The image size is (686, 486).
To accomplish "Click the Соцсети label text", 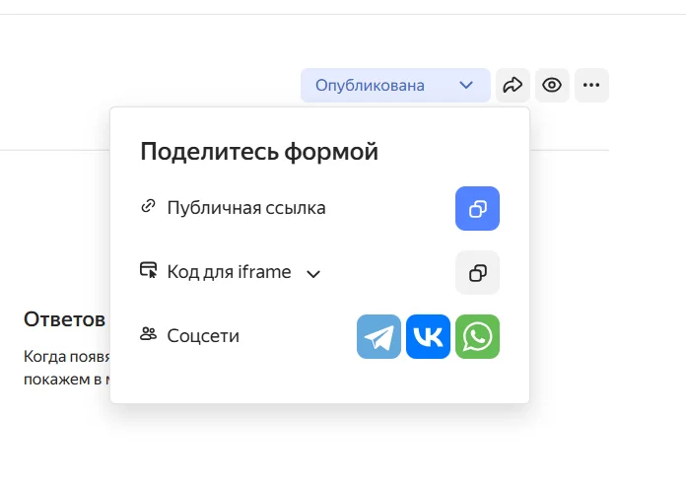I will (x=203, y=336).
